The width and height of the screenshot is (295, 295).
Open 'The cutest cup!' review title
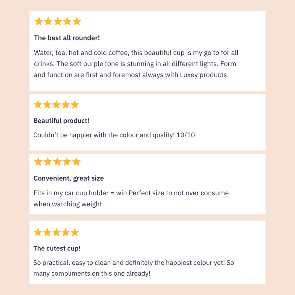57,248
